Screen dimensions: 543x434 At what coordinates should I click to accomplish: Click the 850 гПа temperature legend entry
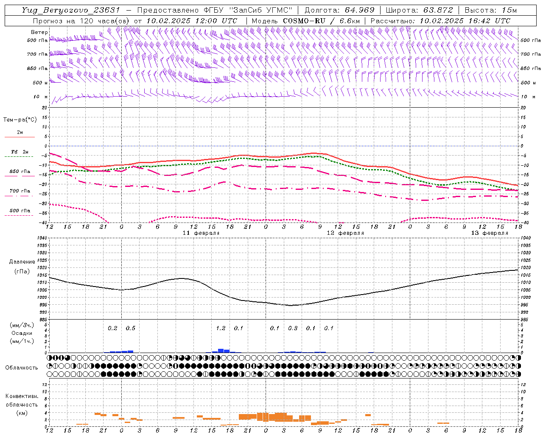[20, 172]
